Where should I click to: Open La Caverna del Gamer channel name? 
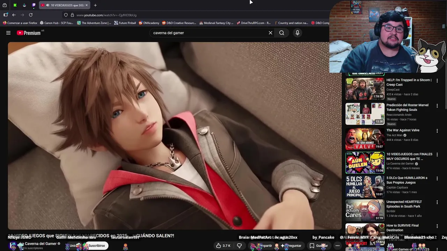coord(38,244)
